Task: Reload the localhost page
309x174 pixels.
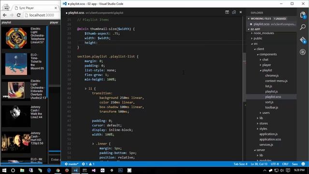Action: (x=19, y=15)
